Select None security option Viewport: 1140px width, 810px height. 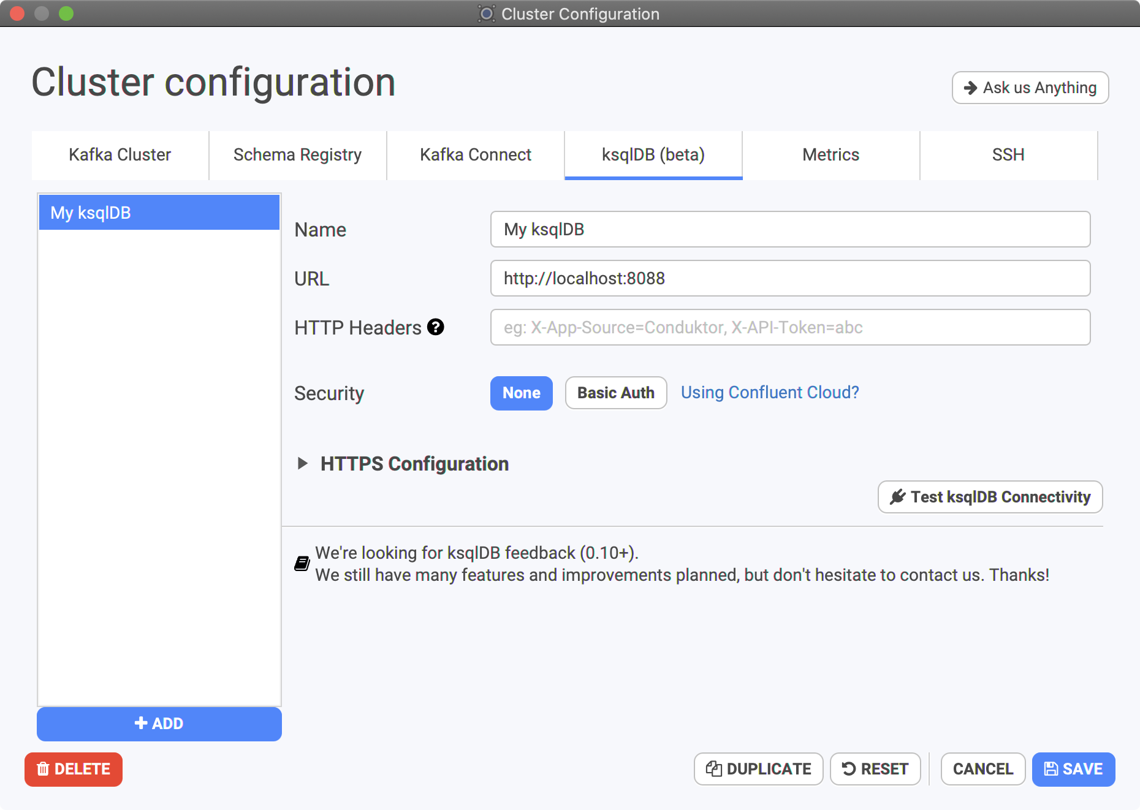click(522, 393)
